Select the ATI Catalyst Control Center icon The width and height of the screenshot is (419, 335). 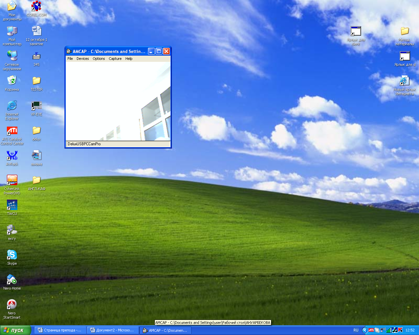pyautogui.click(x=12, y=135)
